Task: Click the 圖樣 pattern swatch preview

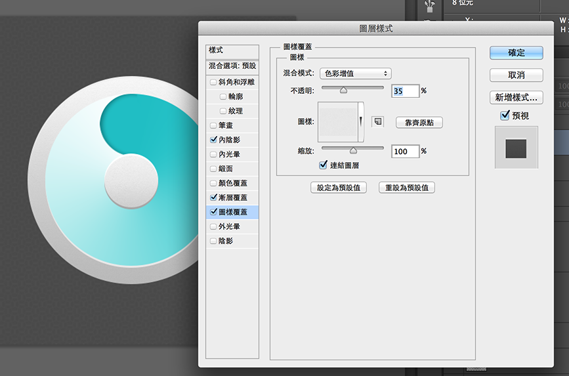Action: [x=337, y=121]
